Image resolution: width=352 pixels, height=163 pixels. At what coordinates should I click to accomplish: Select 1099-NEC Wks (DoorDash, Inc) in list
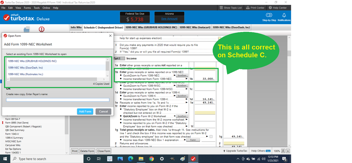25,67
